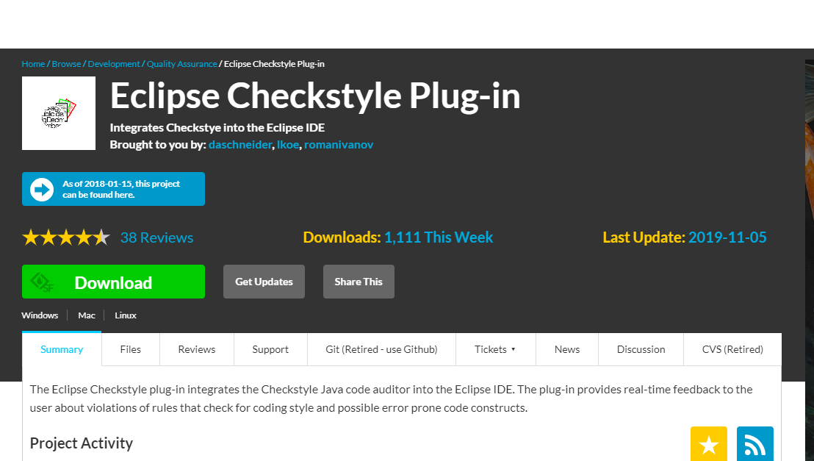
Task: Go to the Home breadcrumb
Action: click(x=33, y=64)
